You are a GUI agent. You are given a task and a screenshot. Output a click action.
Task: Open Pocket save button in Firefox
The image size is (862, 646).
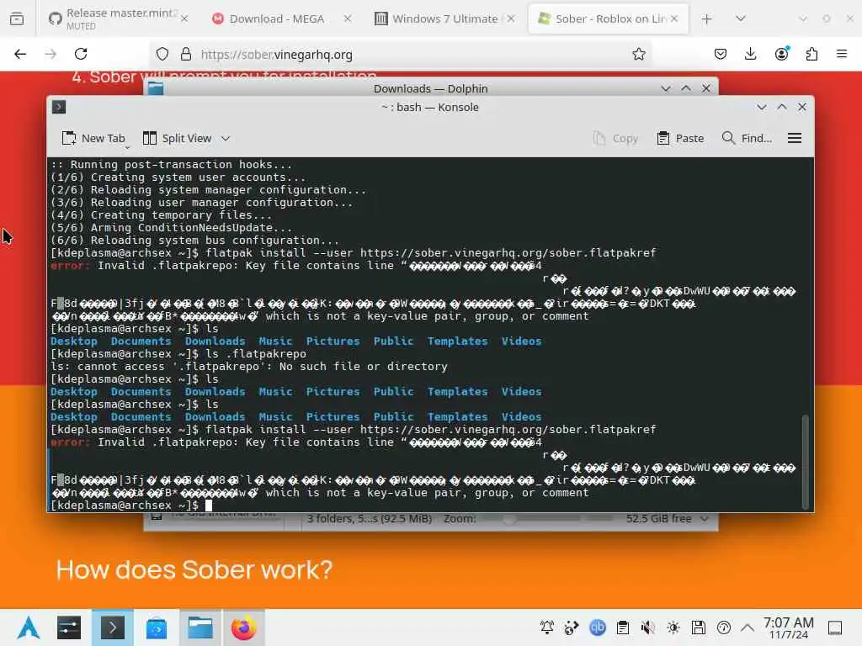[721, 54]
